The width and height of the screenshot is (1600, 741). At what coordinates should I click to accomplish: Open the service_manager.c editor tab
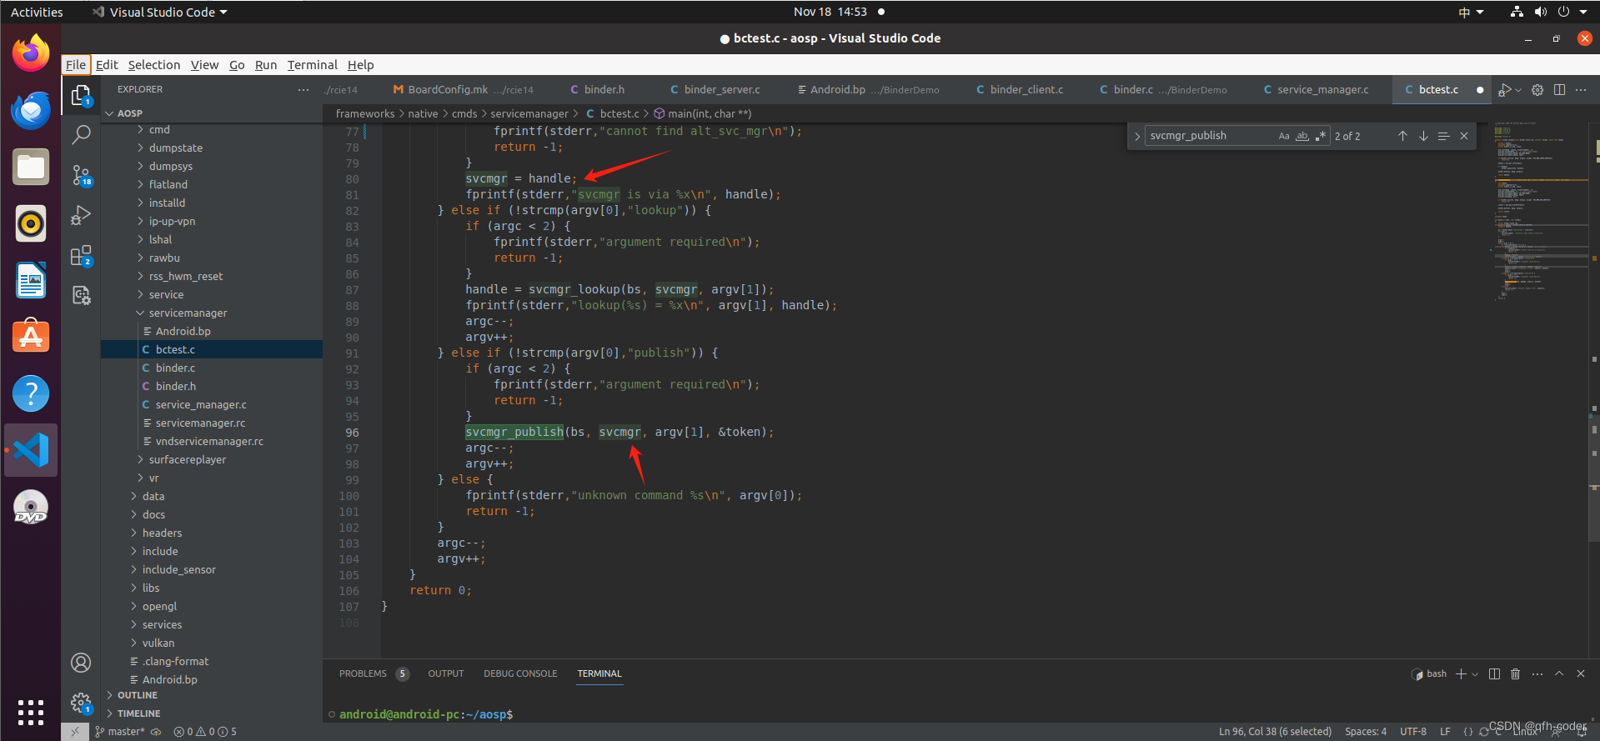point(1317,90)
